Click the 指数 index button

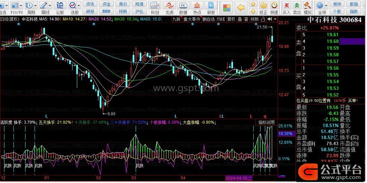pyautogui.click(x=354, y=11)
